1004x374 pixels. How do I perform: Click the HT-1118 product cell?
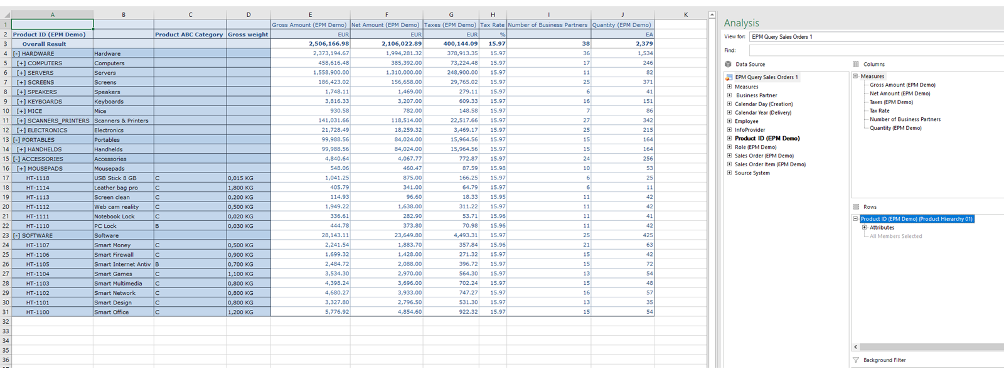pos(52,178)
